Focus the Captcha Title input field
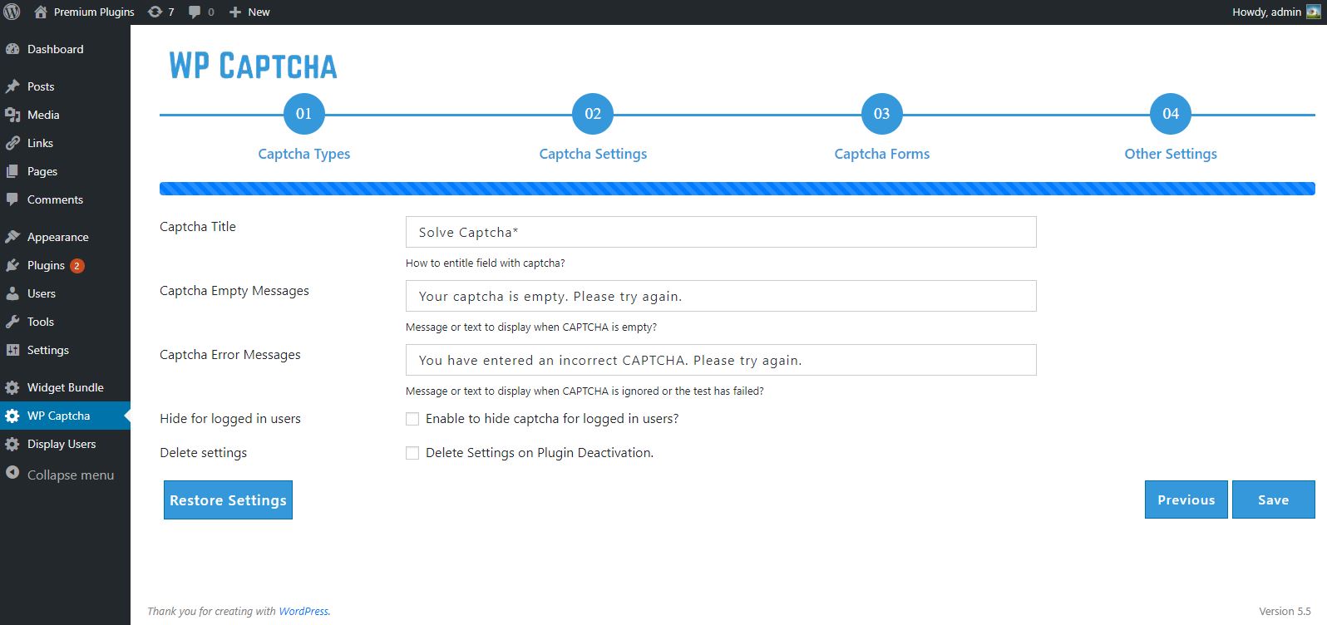 (721, 232)
